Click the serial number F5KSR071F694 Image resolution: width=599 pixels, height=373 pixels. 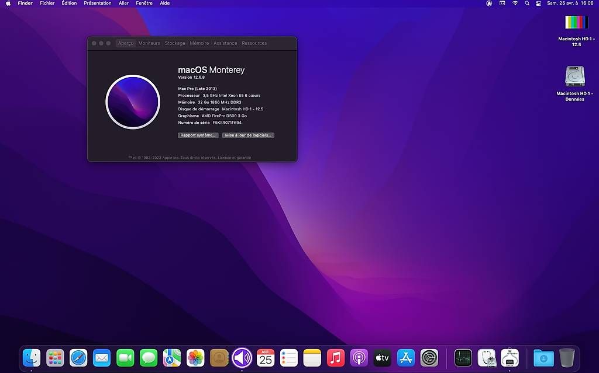[227, 123]
